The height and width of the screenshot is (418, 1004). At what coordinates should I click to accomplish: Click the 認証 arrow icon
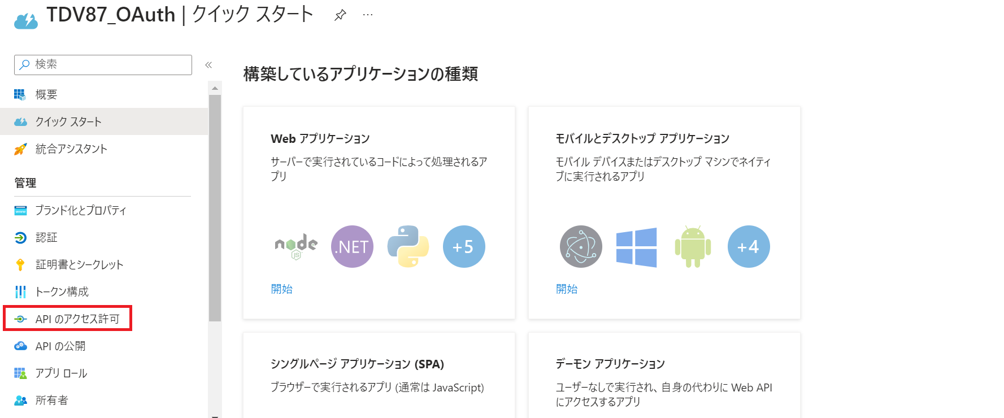[x=20, y=238]
